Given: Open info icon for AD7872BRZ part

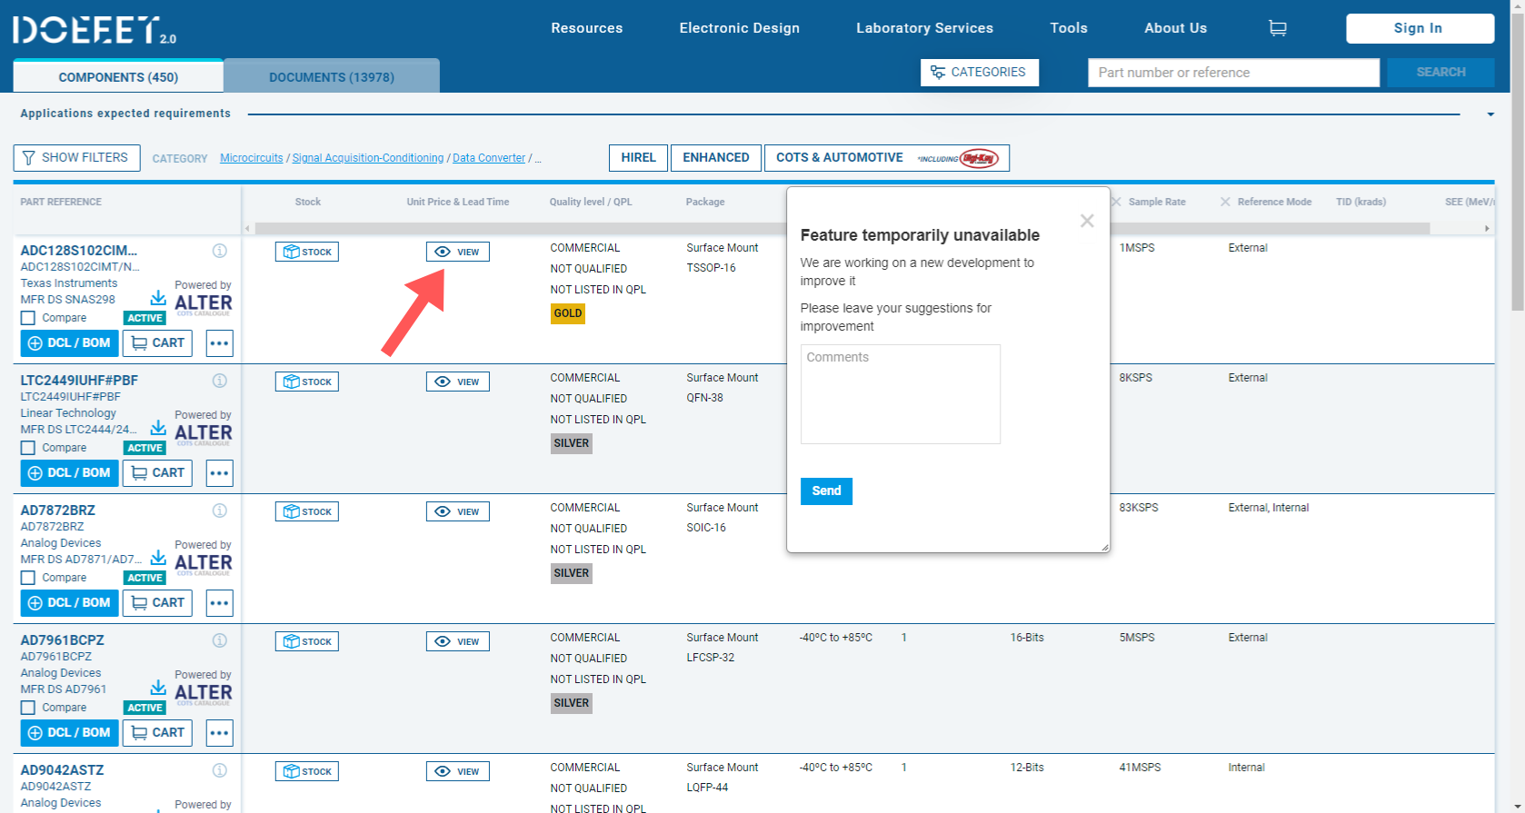Looking at the screenshot, I should (x=219, y=511).
